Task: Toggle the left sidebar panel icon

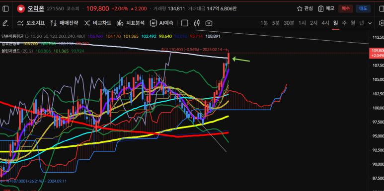Action: [5, 8]
